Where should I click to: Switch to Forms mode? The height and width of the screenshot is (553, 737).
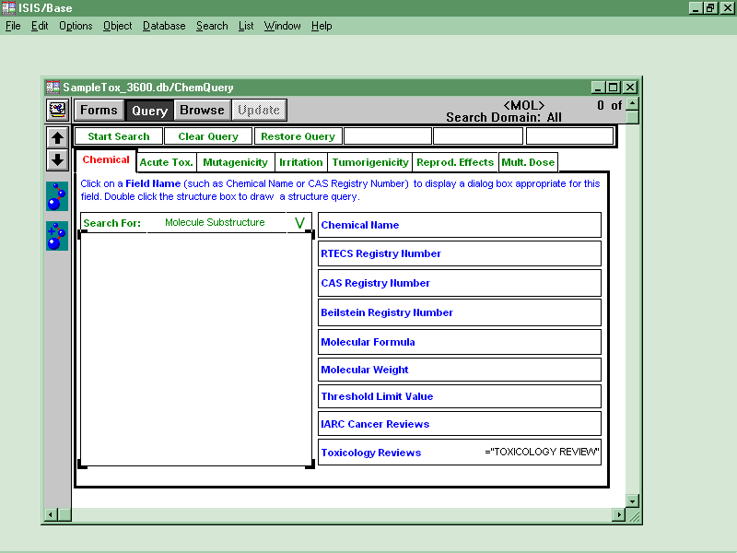pos(99,111)
